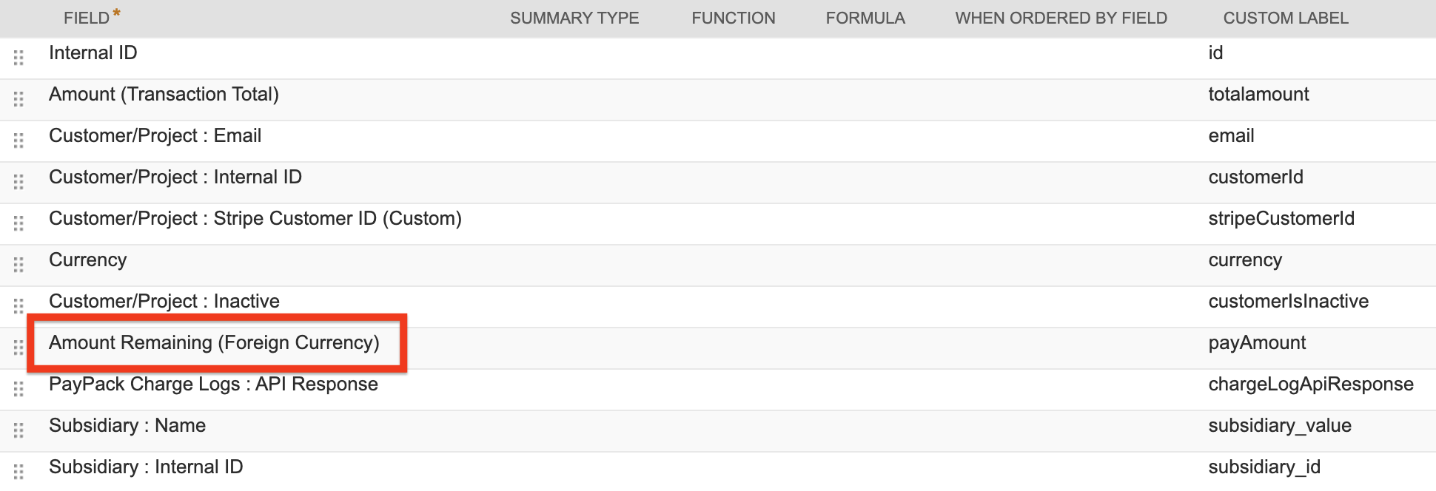Click drag handle for Customer/Project : Email row

pyautogui.click(x=19, y=140)
